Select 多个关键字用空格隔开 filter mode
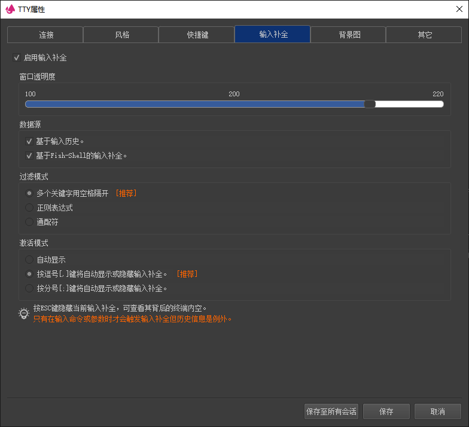Image resolution: width=469 pixels, height=427 pixels. (x=29, y=193)
